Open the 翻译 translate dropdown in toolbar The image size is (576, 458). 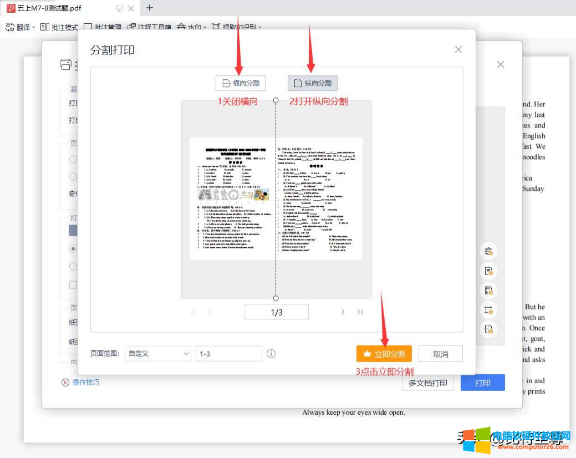point(20,27)
